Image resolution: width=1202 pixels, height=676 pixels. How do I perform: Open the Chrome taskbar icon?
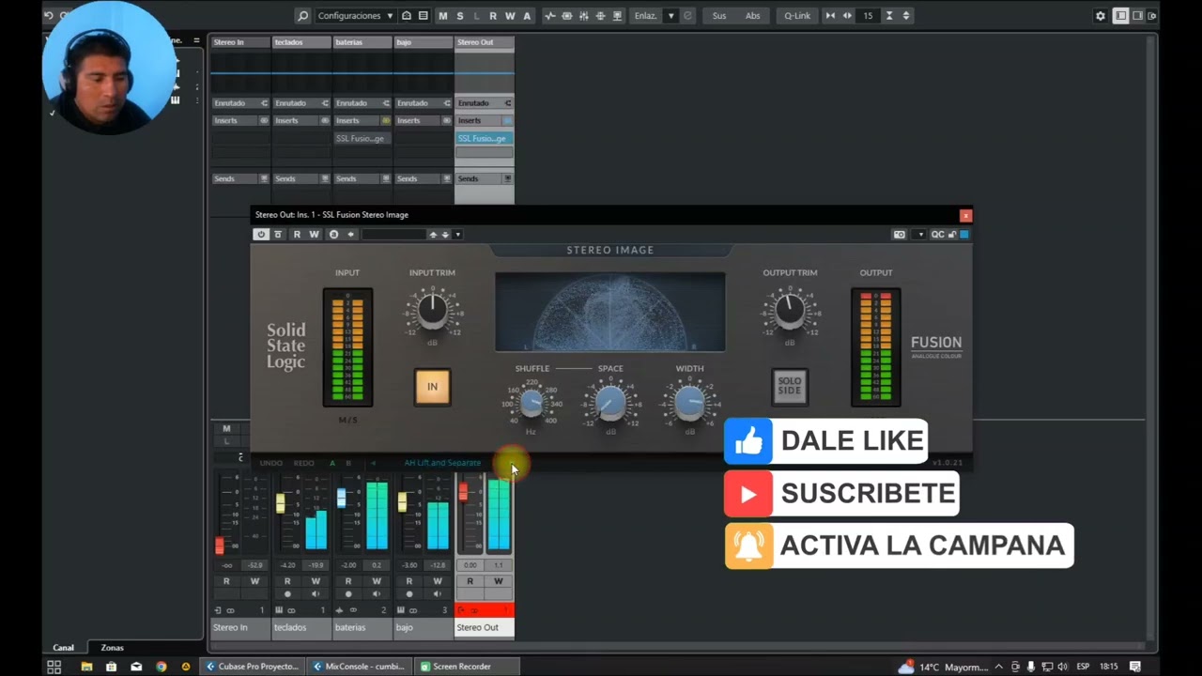click(x=161, y=667)
